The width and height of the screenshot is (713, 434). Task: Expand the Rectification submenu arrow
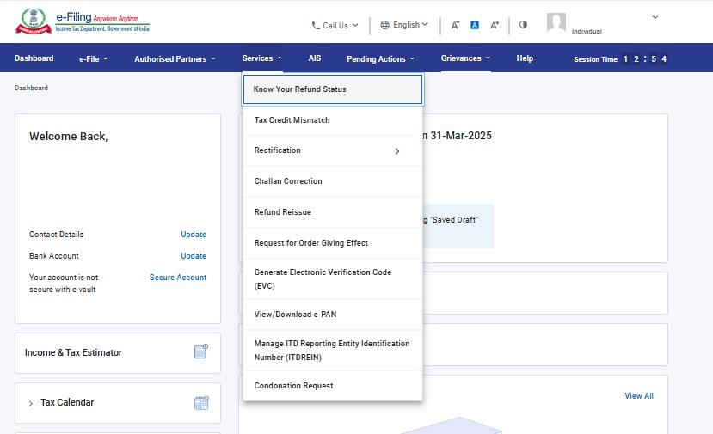(397, 151)
